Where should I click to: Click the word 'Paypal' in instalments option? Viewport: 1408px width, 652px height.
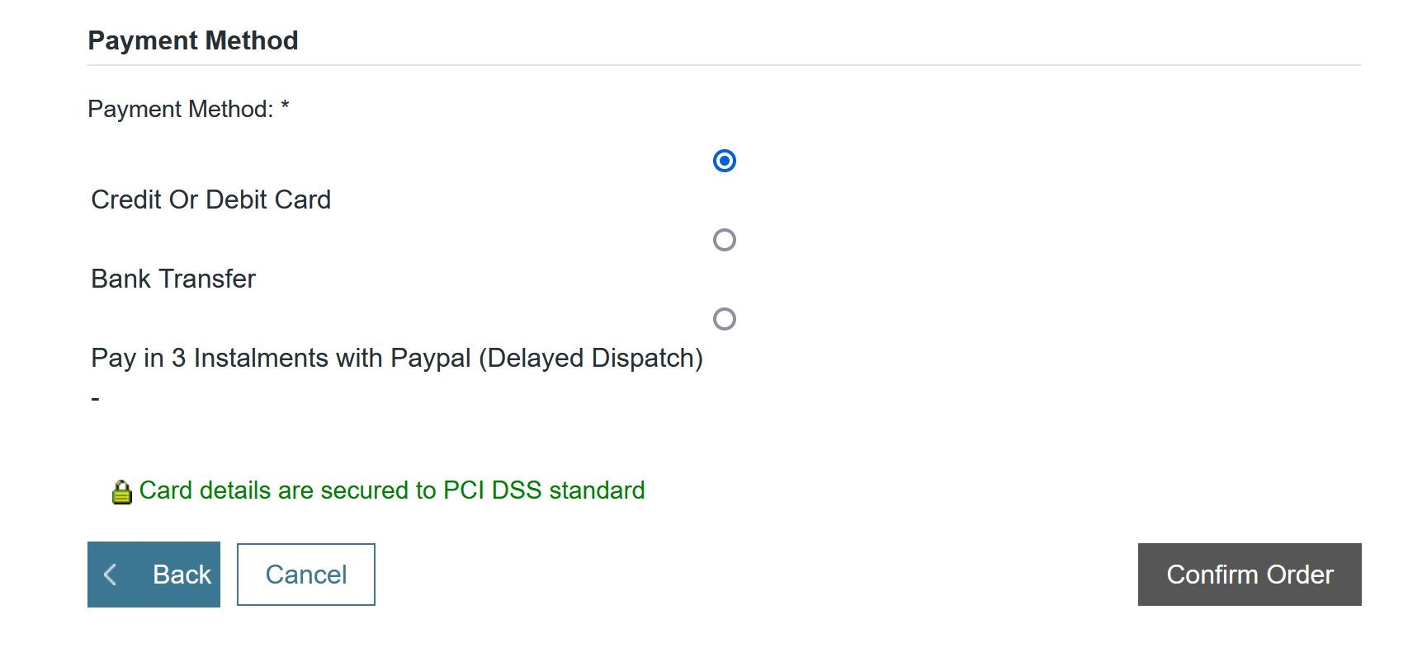point(430,358)
